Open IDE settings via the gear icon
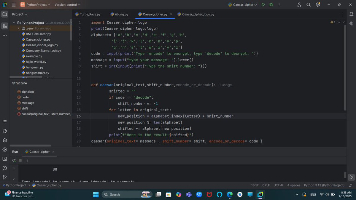This screenshot has width=356, height=200. pos(318,5)
